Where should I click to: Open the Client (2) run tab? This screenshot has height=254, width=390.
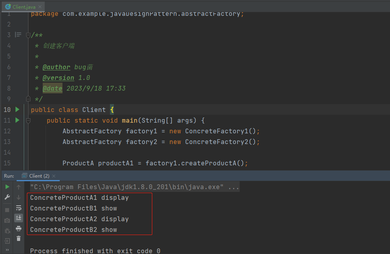(x=39, y=176)
